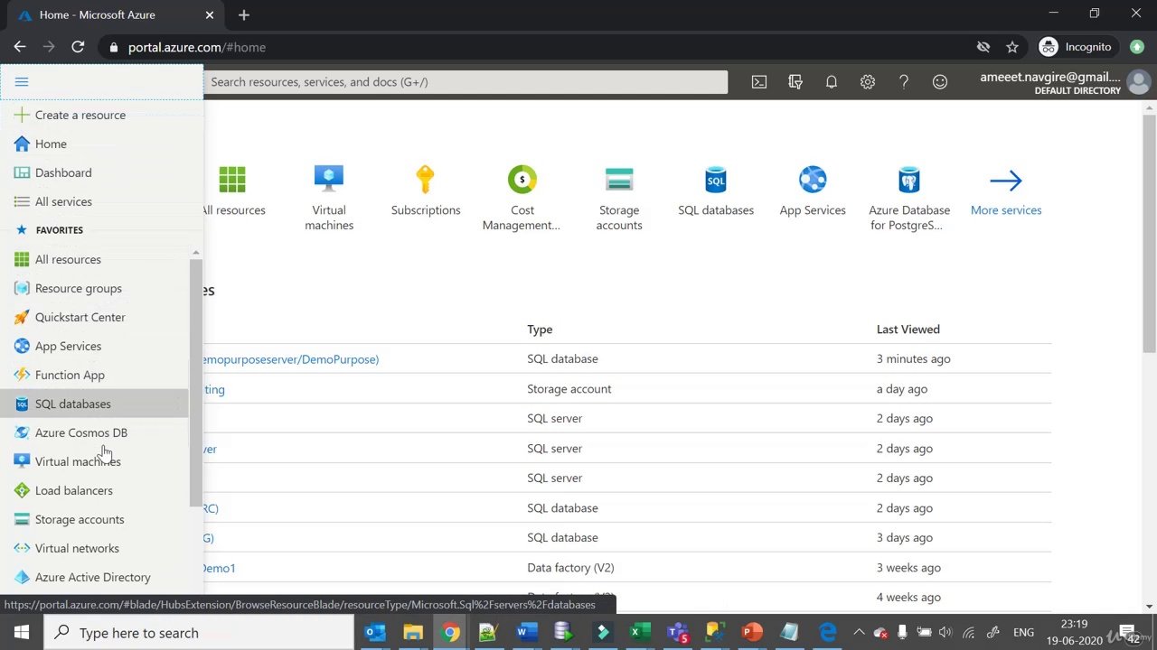1157x650 pixels.
Task: Open Dashboard from the sidebar
Action: 63,172
